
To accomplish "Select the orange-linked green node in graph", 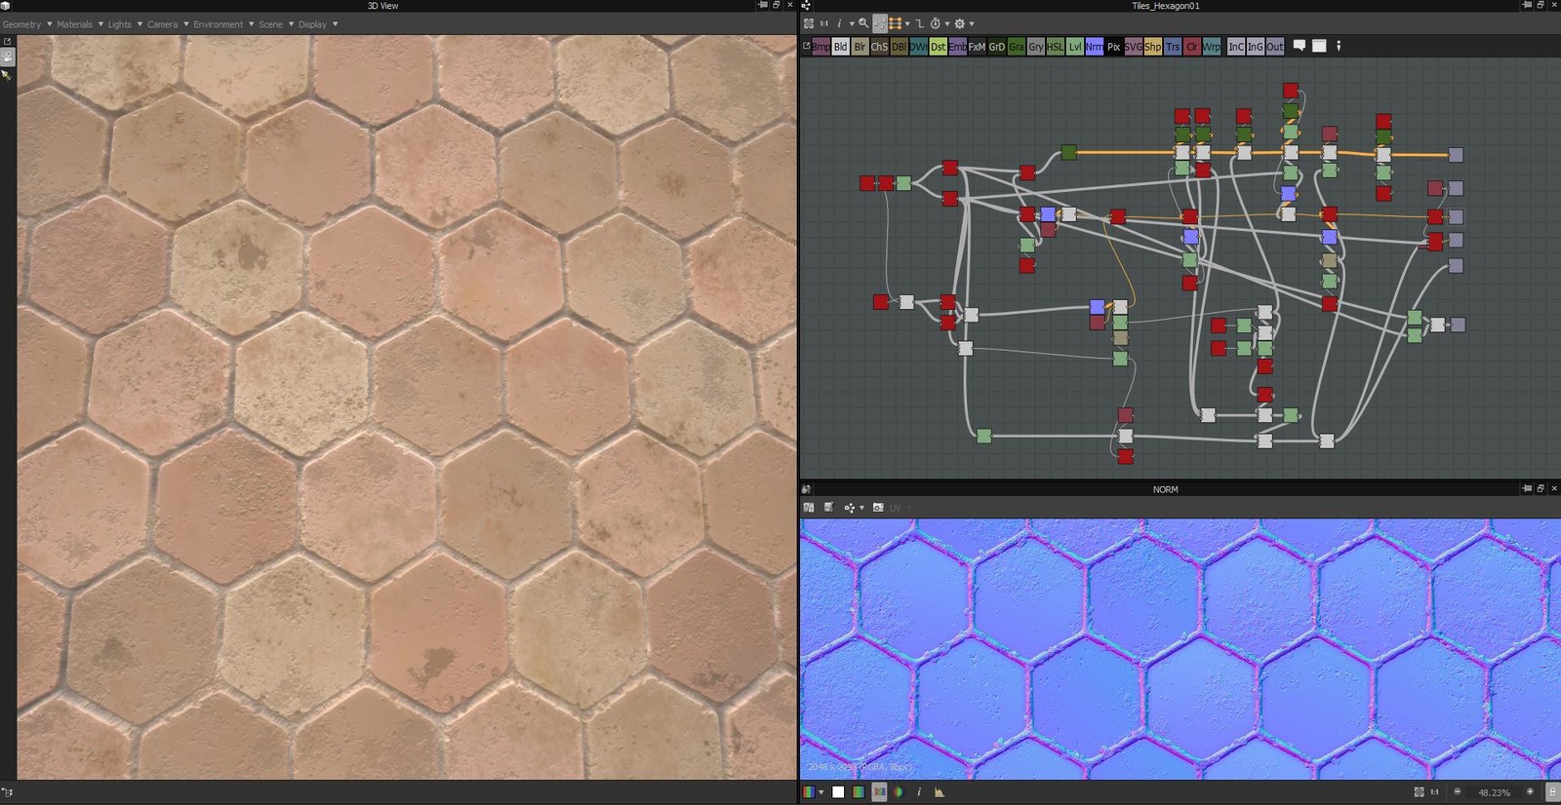I will coord(1068,152).
